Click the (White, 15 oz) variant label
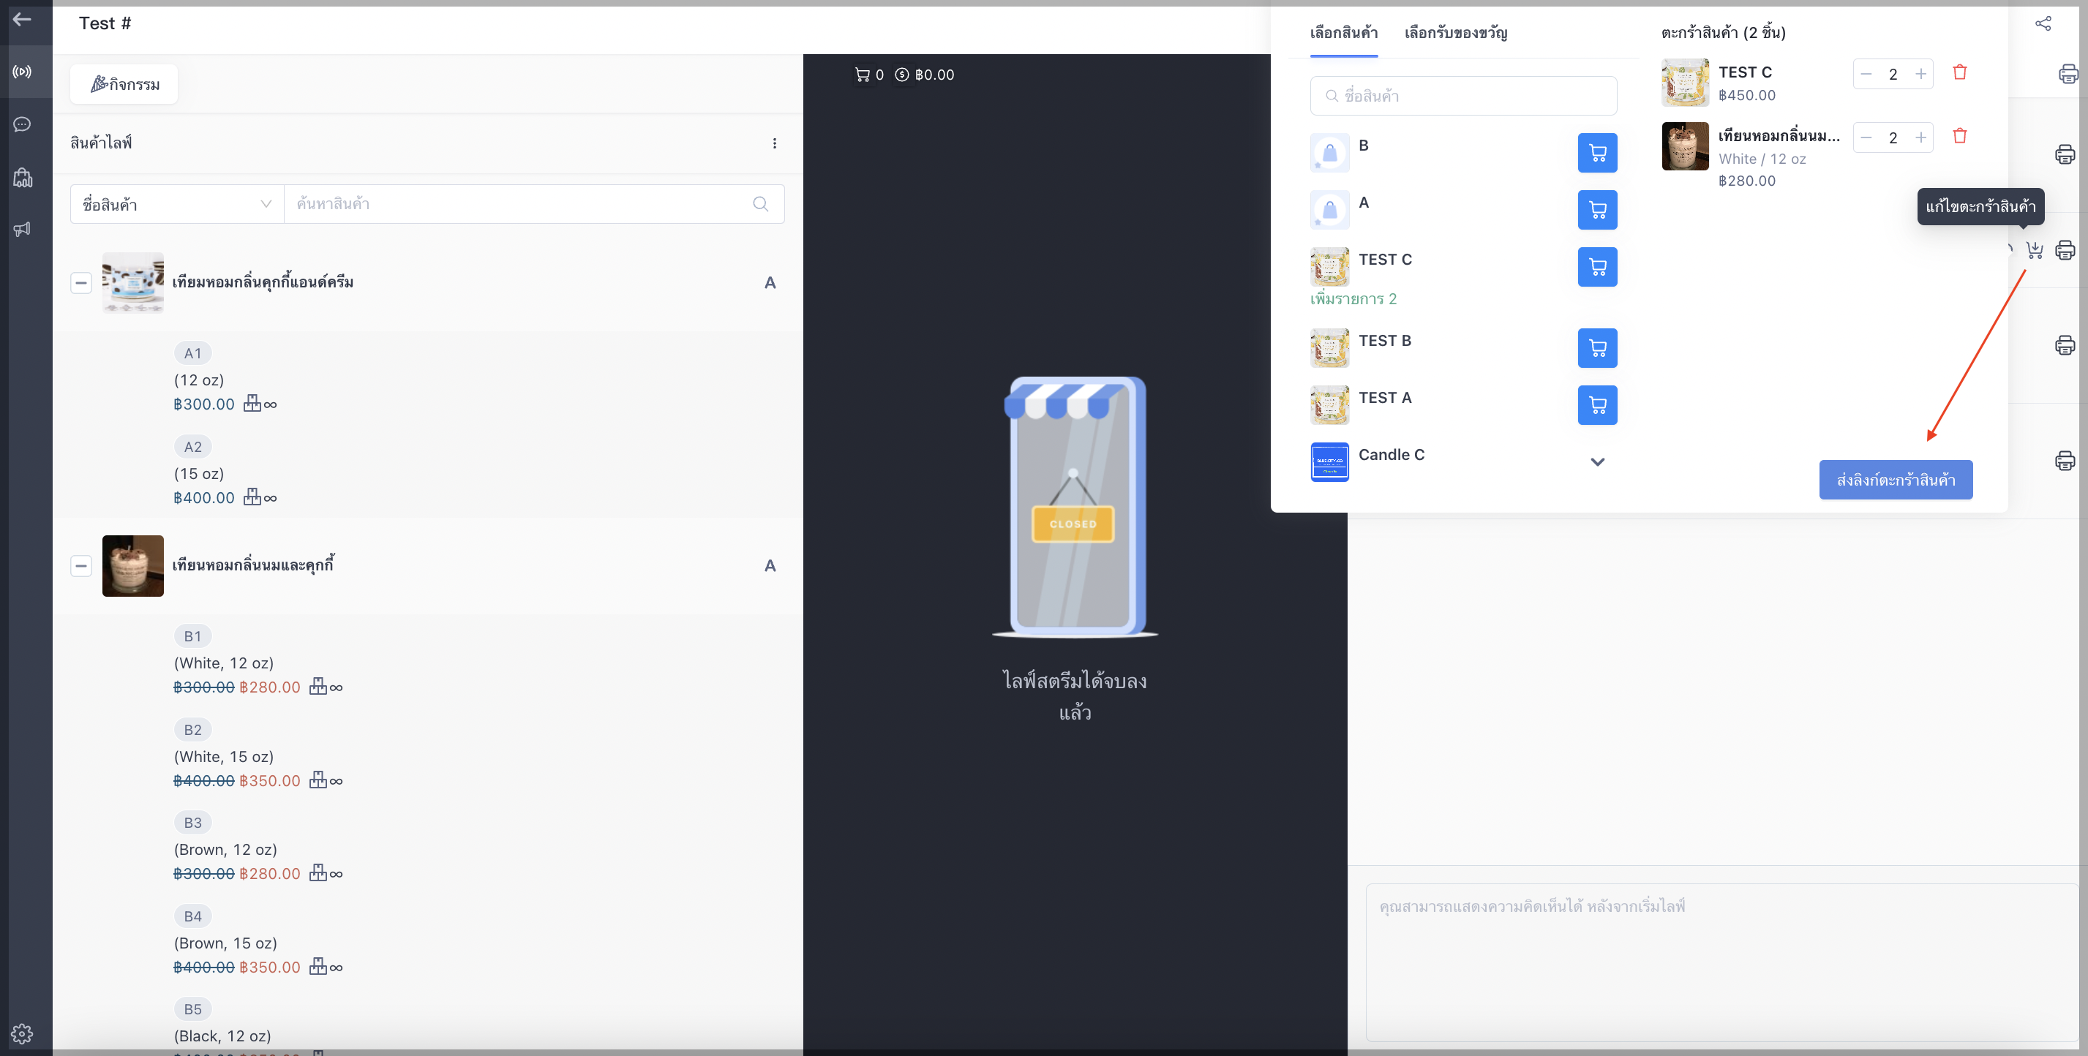Screen dimensions: 2088x1056 coord(224,756)
